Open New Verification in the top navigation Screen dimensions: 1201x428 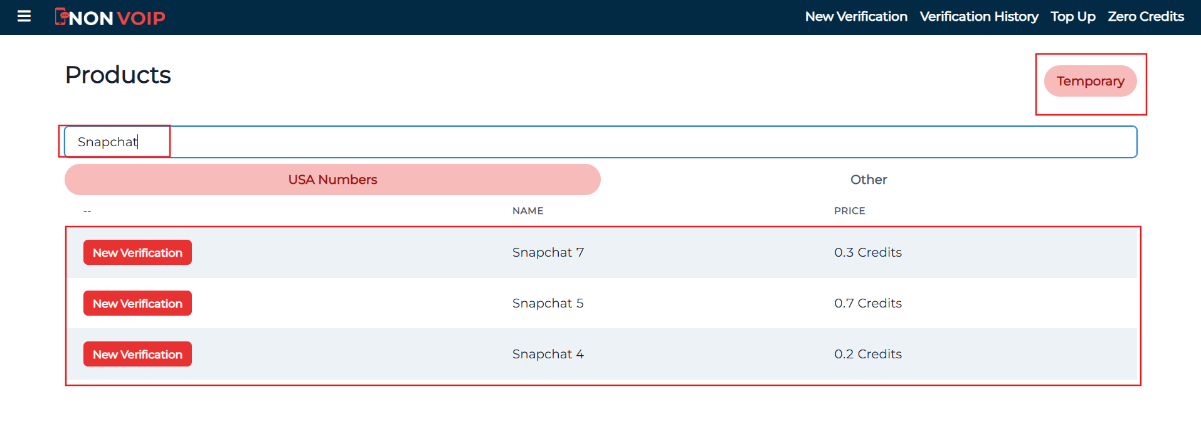tap(856, 17)
